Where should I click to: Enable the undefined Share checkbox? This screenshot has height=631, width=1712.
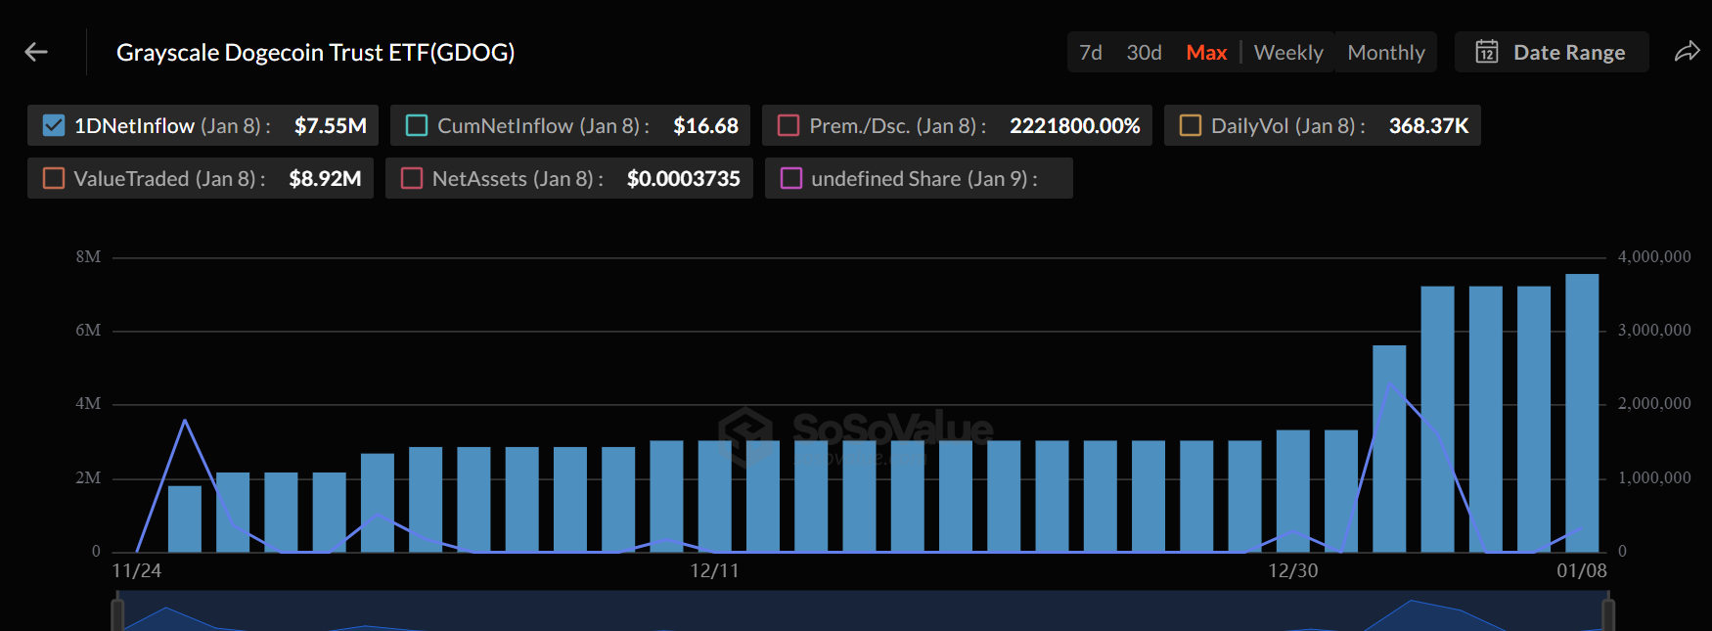(791, 179)
